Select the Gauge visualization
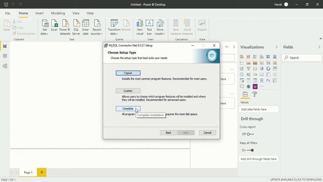 coord(255,74)
